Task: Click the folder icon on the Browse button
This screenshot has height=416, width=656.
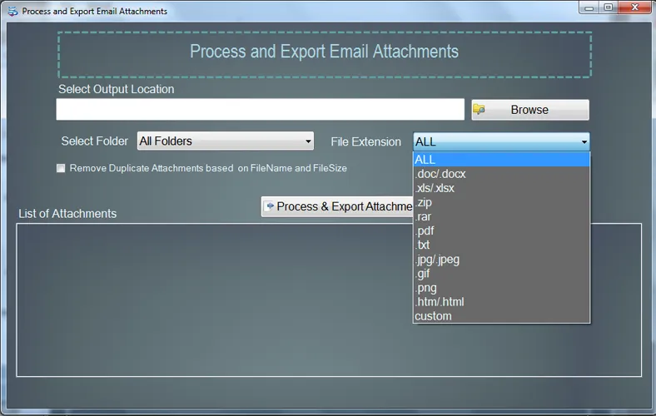Action: [x=479, y=110]
